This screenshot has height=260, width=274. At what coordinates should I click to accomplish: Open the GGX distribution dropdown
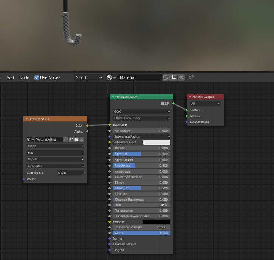point(141,112)
